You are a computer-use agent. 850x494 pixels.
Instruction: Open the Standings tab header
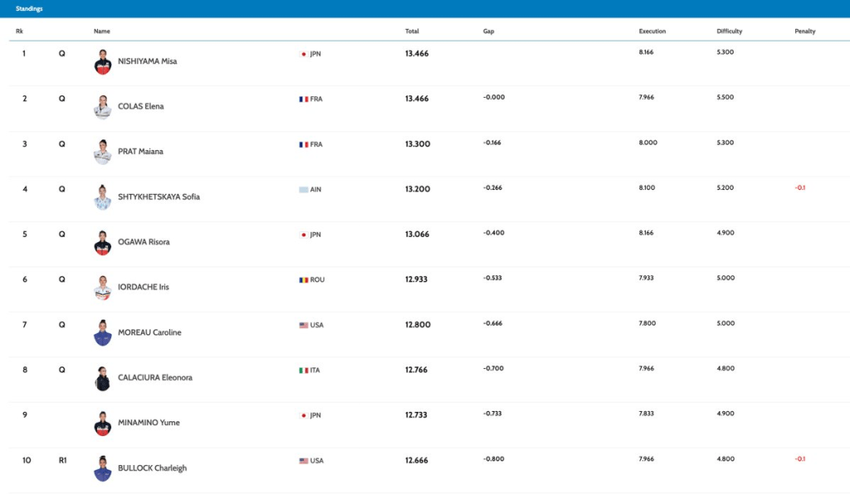pyautogui.click(x=30, y=8)
